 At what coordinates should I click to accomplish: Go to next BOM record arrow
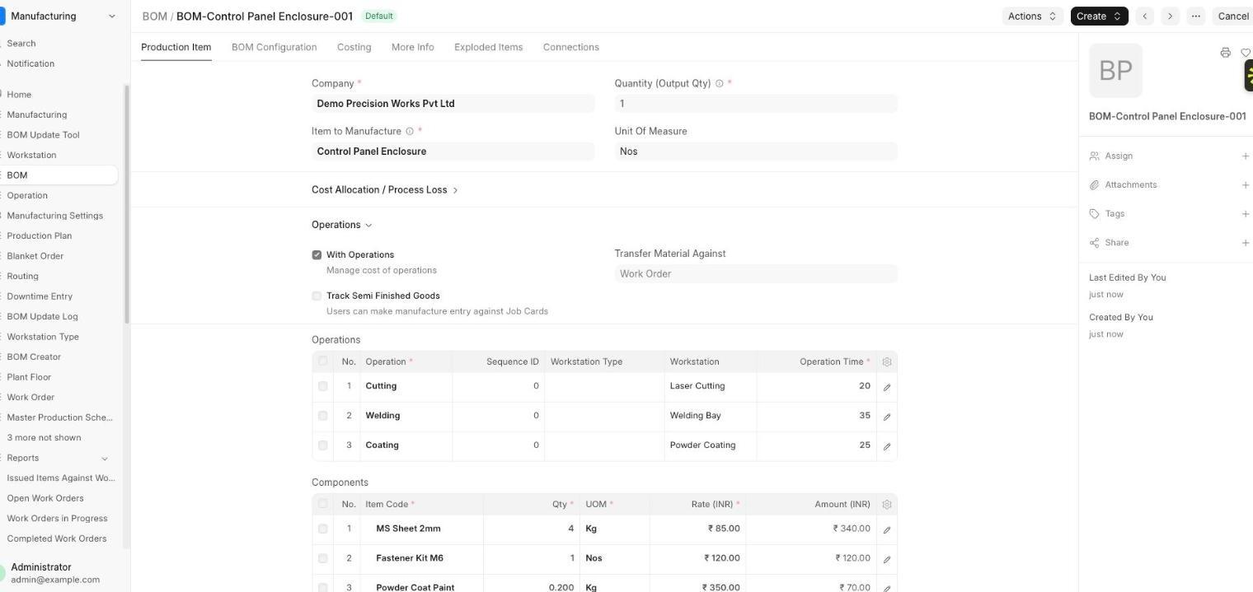pyautogui.click(x=1170, y=16)
